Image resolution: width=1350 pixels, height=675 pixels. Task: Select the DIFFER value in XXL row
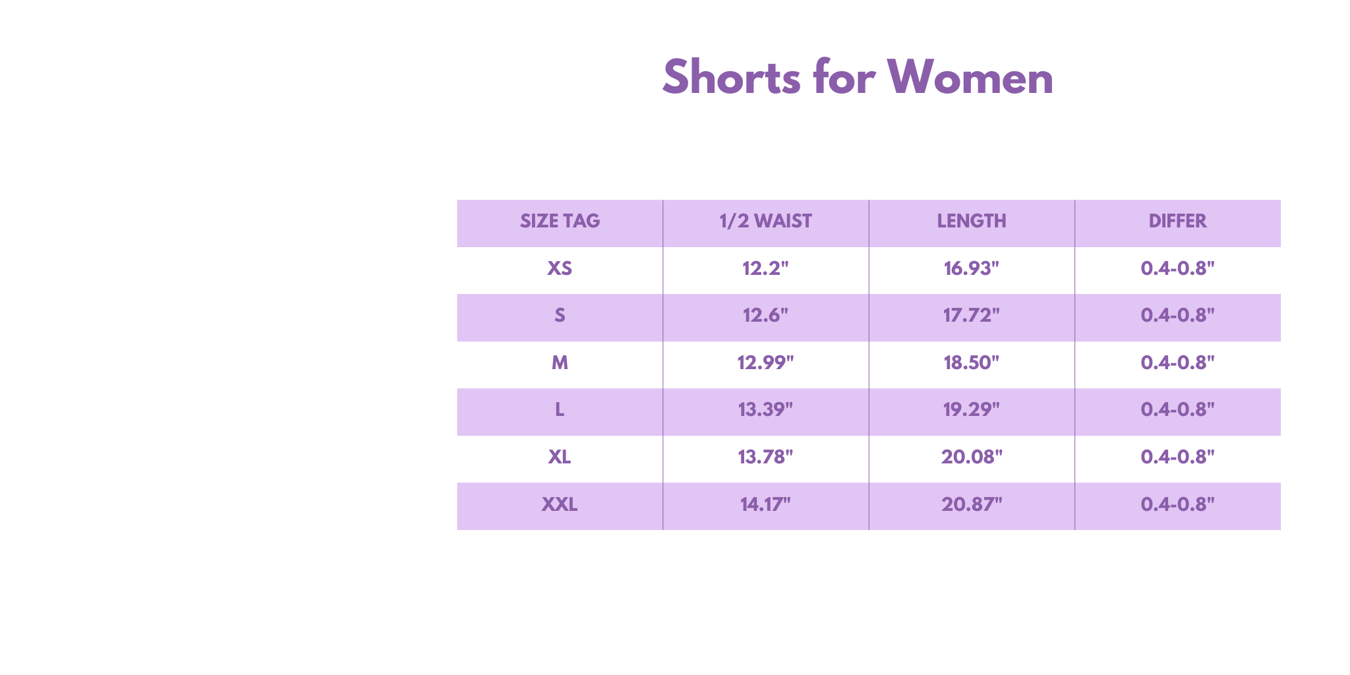(1177, 504)
